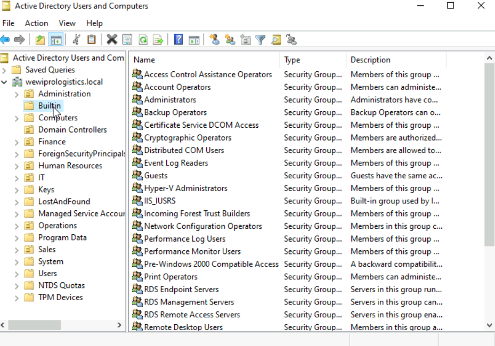Click the Delete X icon in the toolbar
This screenshot has width=495, height=346.
[112, 40]
